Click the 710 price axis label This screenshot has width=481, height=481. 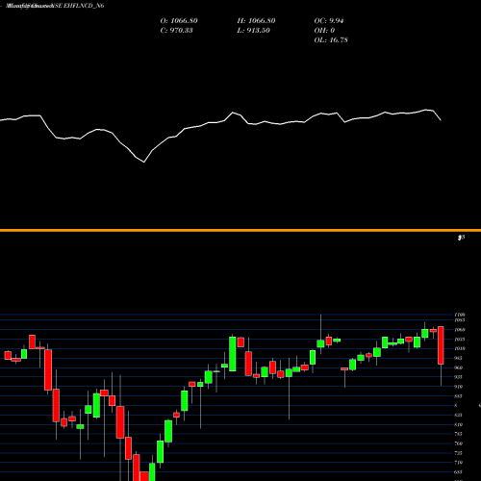coord(458,463)
